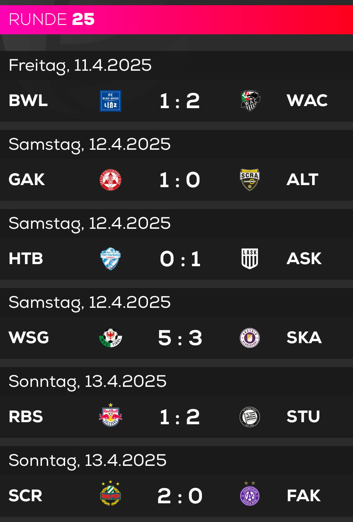
Task: Open the WSG vs SKA 5:3 result
Action: (x=180, y=338)
